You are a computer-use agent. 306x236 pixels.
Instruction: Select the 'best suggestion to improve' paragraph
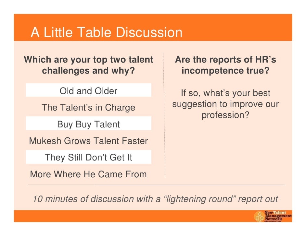click(x=225, y=104)
